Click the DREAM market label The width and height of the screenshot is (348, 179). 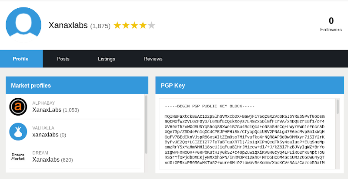point(40,153)
